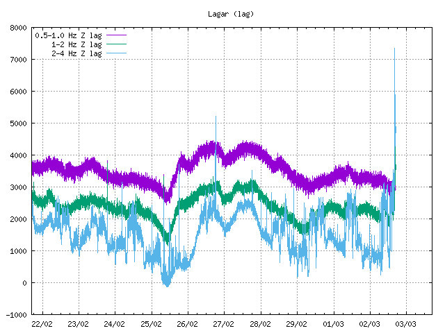This screenshot has height=333, width=445.
Task: Click the 0 y-axis tick label
Action: coord(25,283)
